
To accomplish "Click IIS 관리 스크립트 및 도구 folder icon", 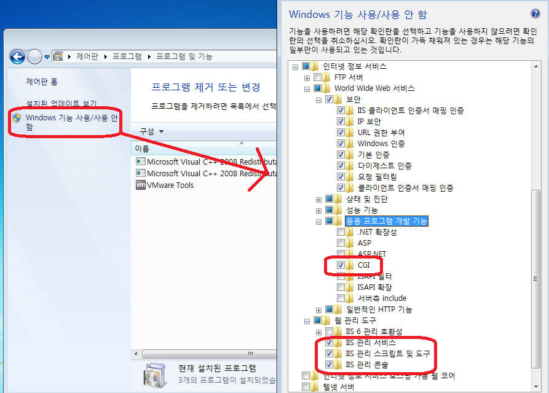I will (x=338, y=354).
